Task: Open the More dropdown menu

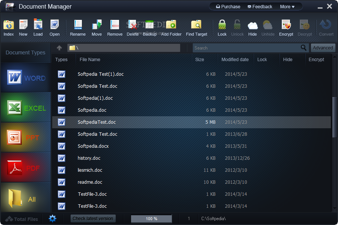Action: [x=287, y=7]
